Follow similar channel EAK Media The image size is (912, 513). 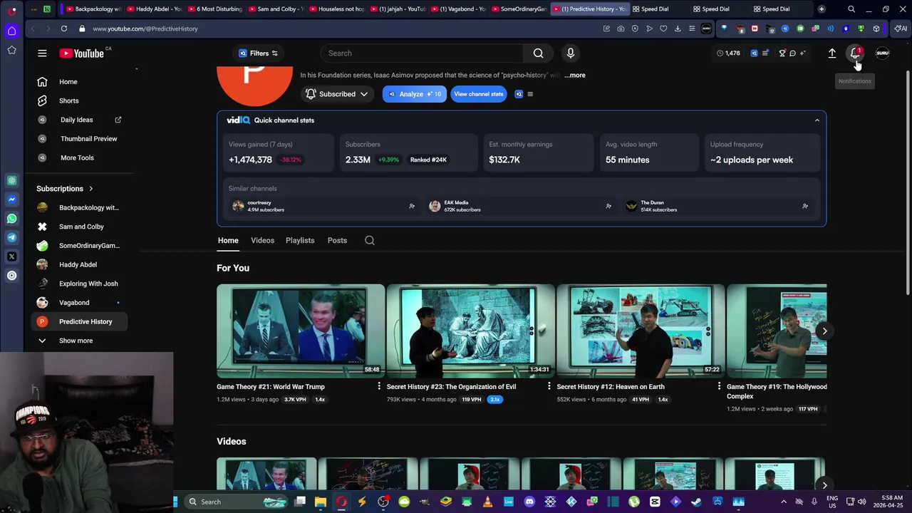click(608, 206)
